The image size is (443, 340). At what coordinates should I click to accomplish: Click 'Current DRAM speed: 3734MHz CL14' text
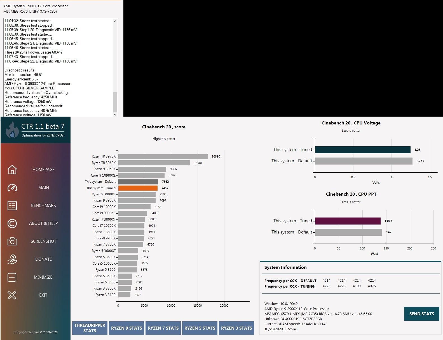coord(295,324)
